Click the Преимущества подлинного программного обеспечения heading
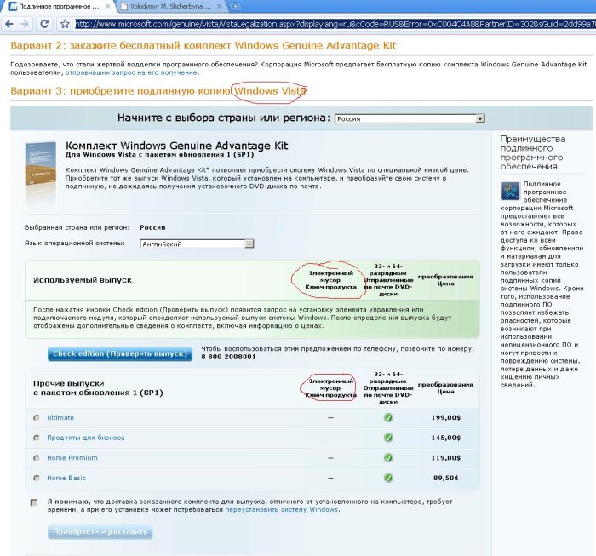 533,152
